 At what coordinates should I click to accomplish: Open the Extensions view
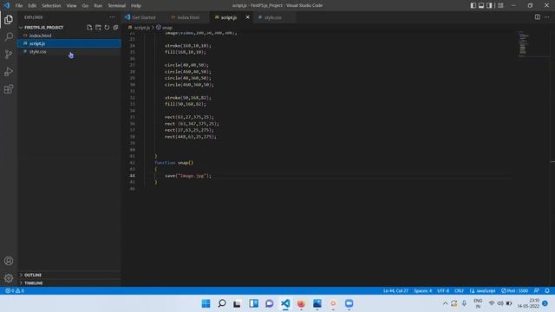pos(9,88)
